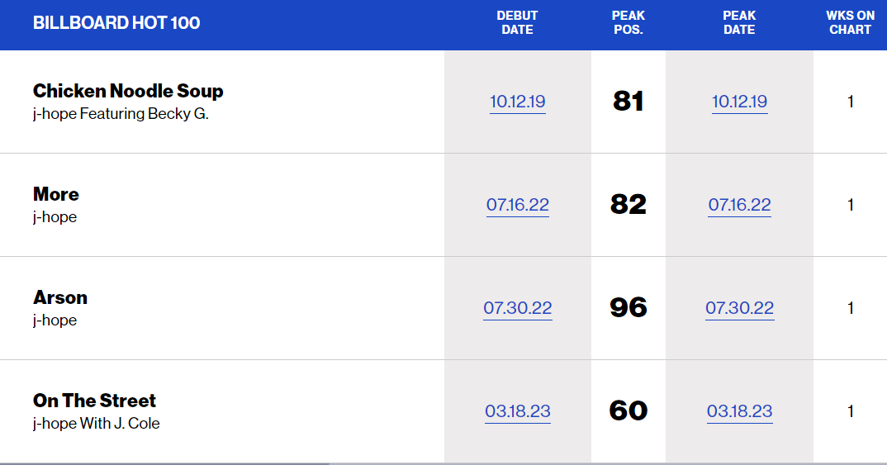This screenshot has height=465, width=887.
Task: Open Chicken Noodle Soup debut date link
Action: 517,102
